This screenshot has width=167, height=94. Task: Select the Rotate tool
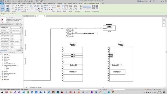pos(39,9)
